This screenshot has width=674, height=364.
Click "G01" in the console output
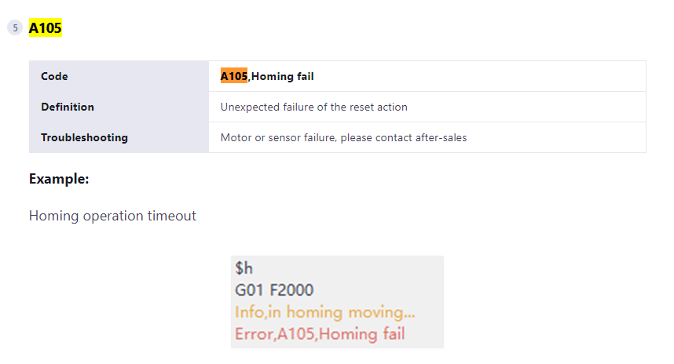click(x=250, y=291)
